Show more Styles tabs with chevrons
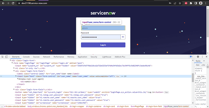 coord(204,61)
